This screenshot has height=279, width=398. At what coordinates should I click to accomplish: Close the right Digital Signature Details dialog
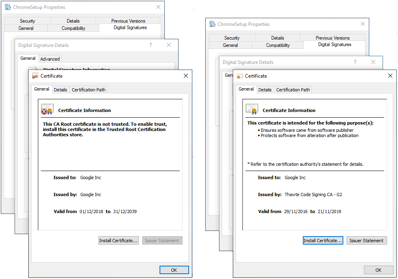373,62
